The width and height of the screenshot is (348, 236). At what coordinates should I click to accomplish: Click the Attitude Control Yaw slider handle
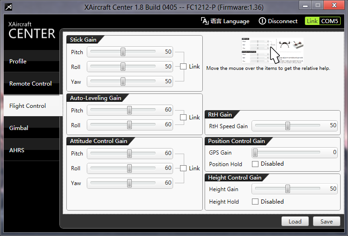[129, 183]
